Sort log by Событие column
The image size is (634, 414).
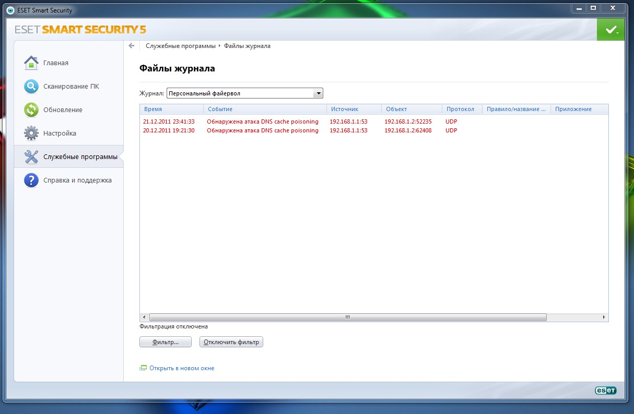click(x=265, y=109)
